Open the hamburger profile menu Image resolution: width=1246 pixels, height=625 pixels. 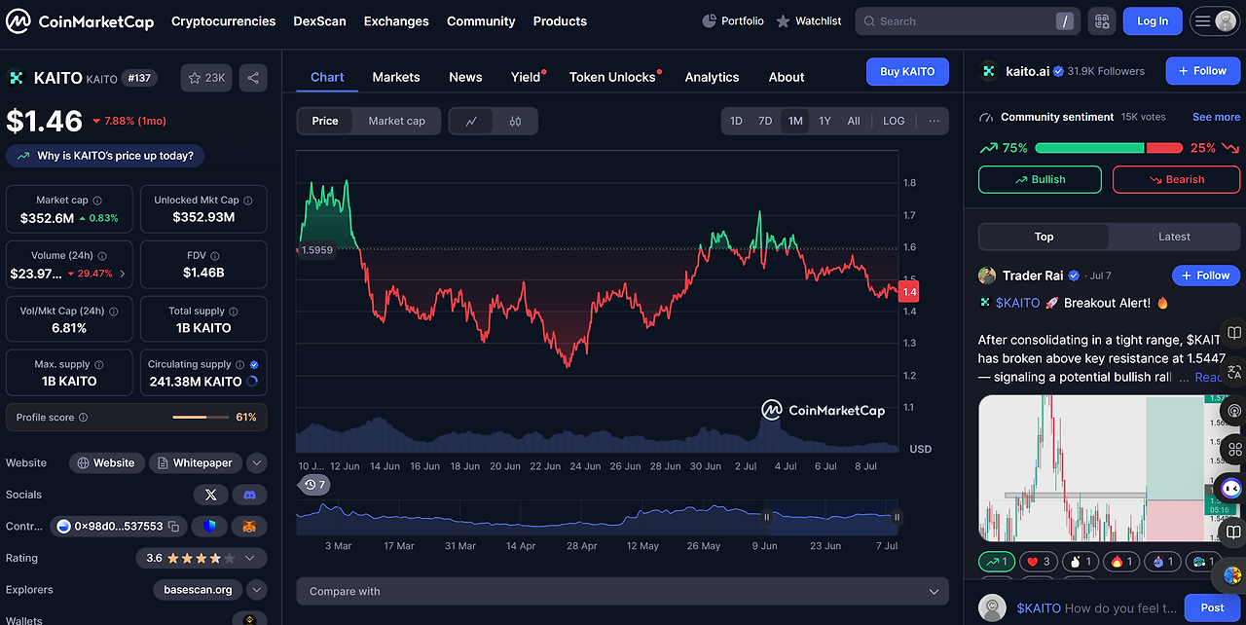coord(1214,20)
